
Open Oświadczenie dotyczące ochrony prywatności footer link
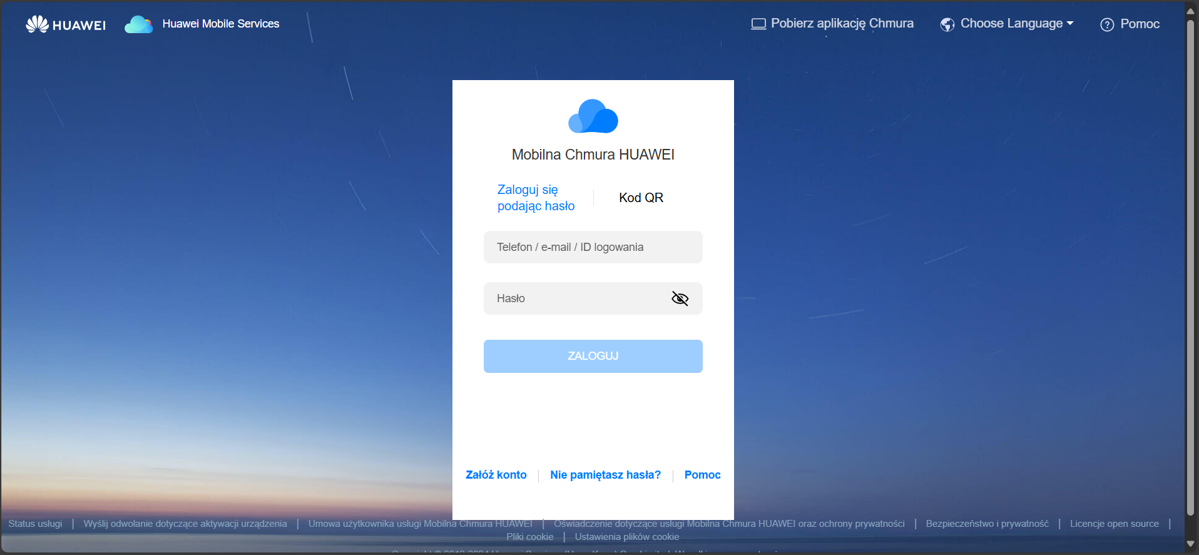click(729, 524)
